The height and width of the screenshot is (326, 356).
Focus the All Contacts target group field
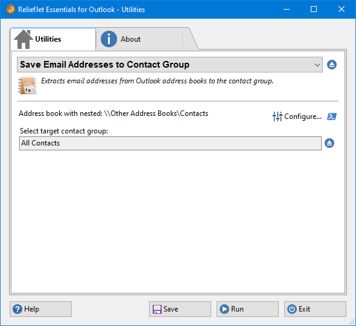170,143
